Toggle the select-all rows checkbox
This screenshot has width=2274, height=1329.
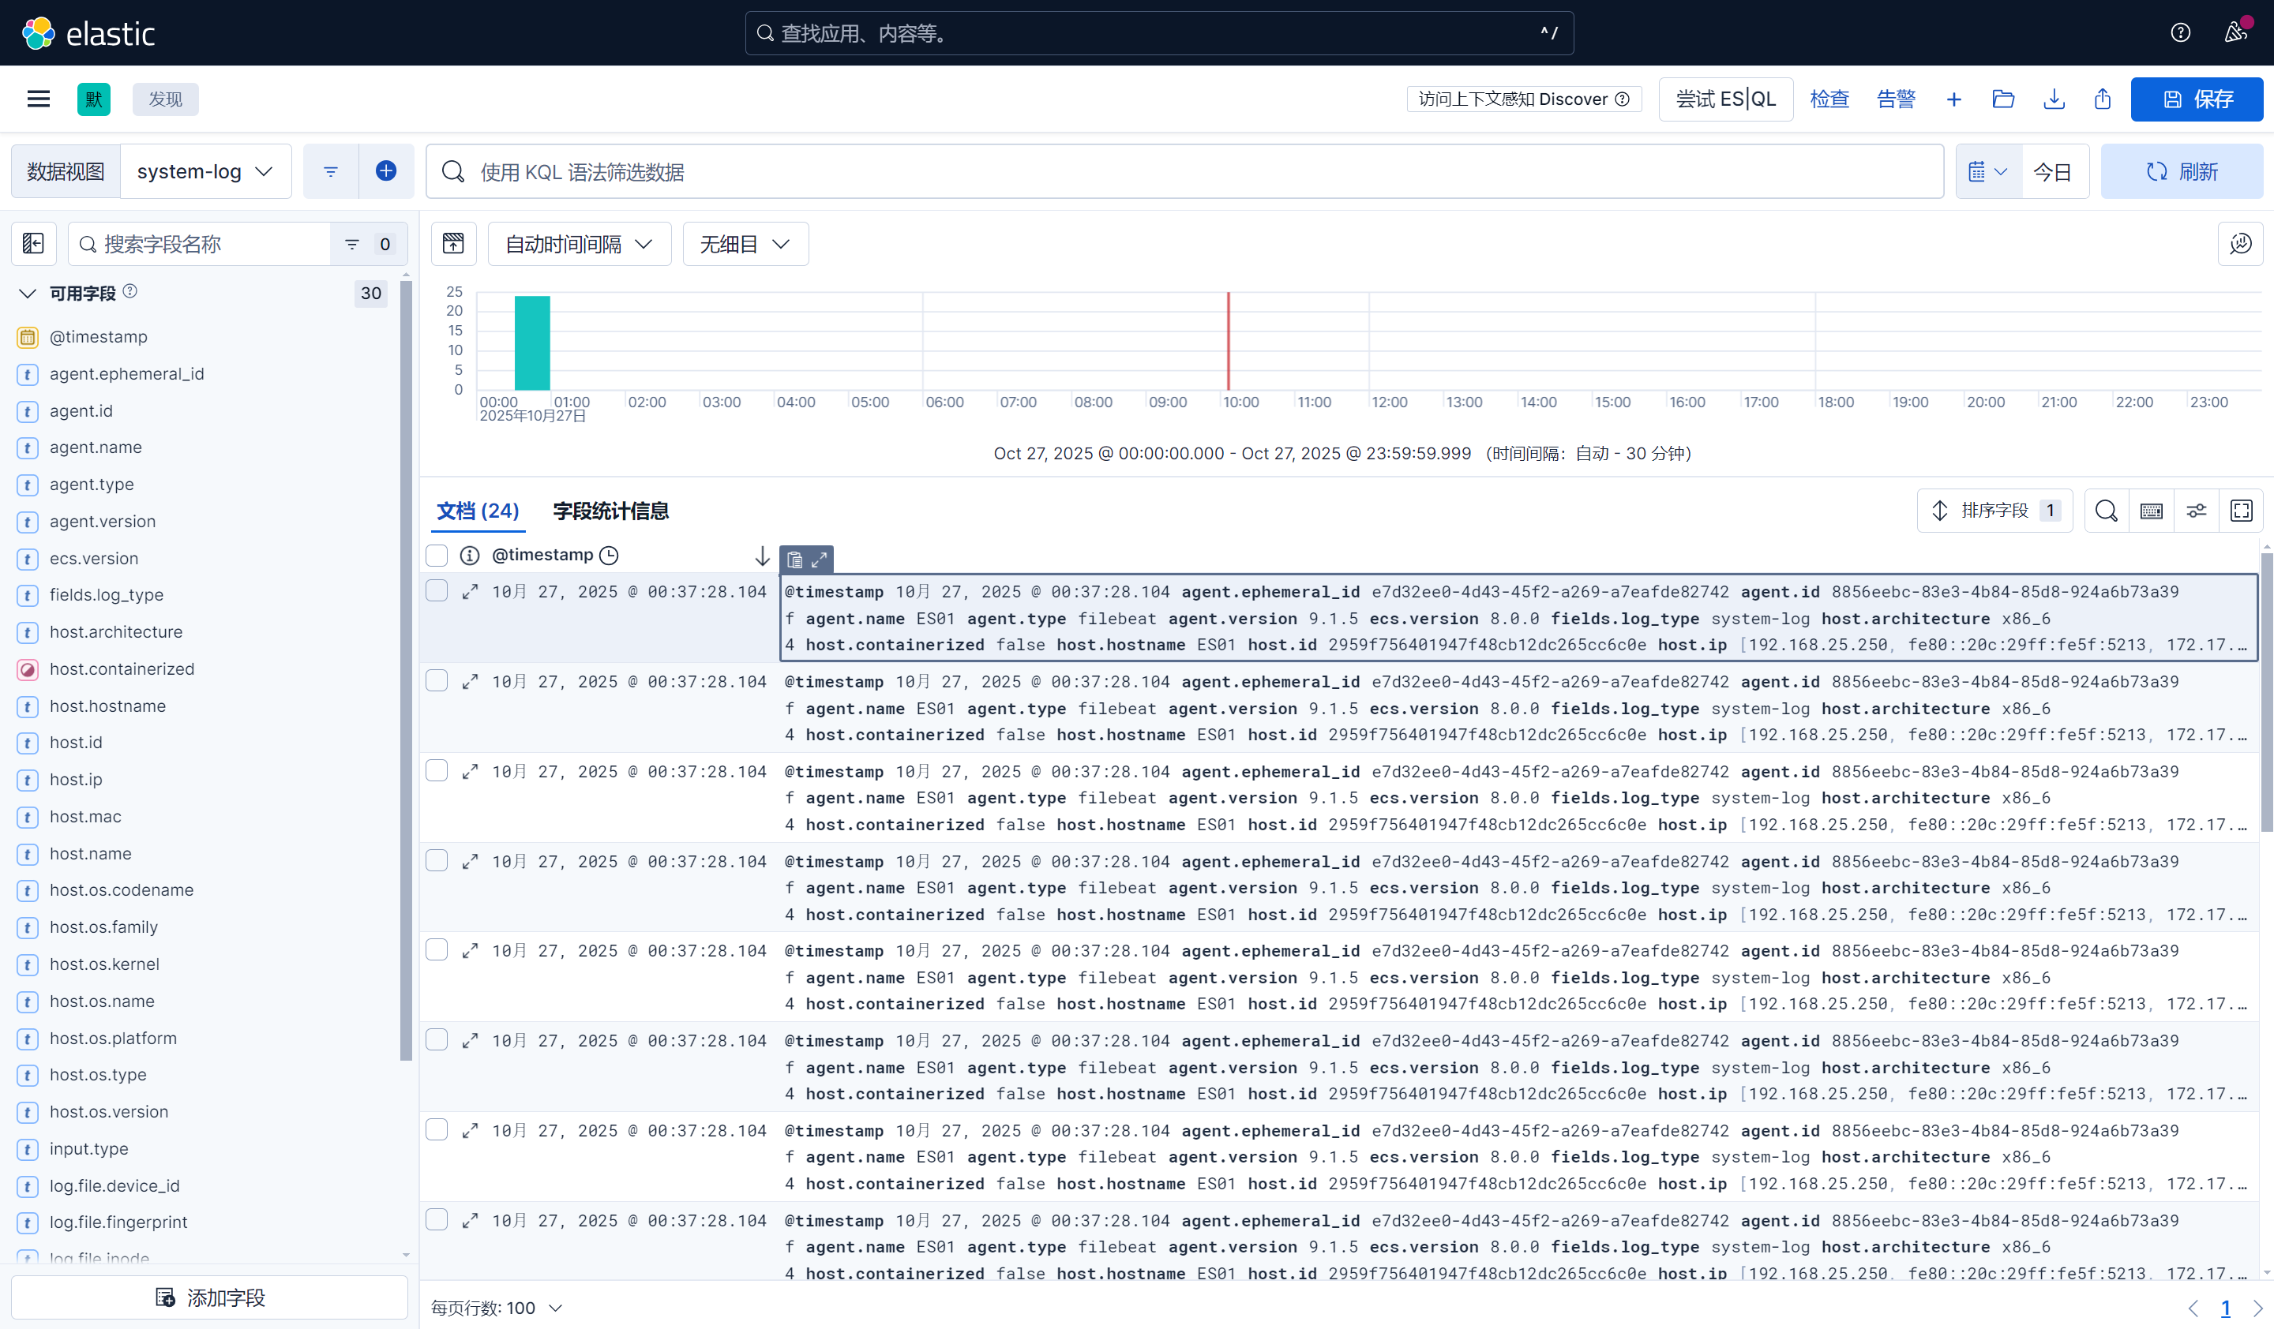pos(437,556)
